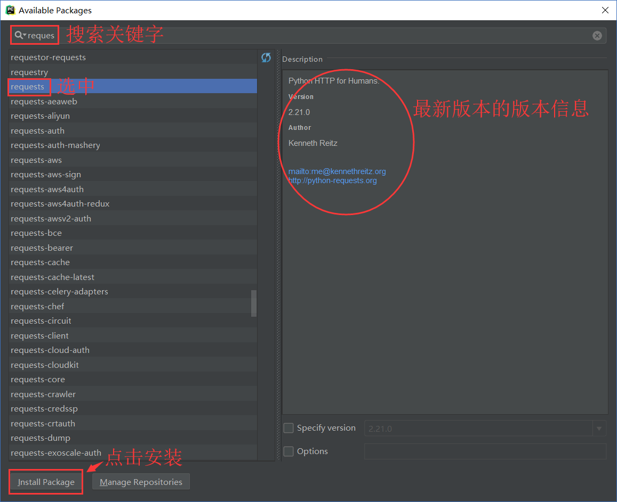Click the package list scrollbar thumb

[254, 303]
